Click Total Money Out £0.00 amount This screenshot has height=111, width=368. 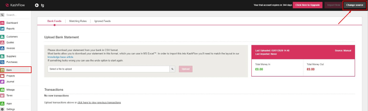[311, 69]
